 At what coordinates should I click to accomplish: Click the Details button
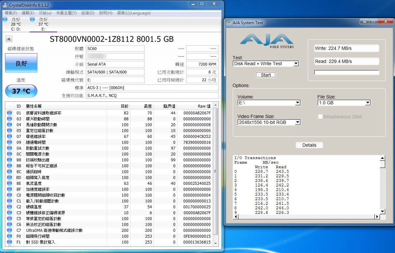(309, 145)
